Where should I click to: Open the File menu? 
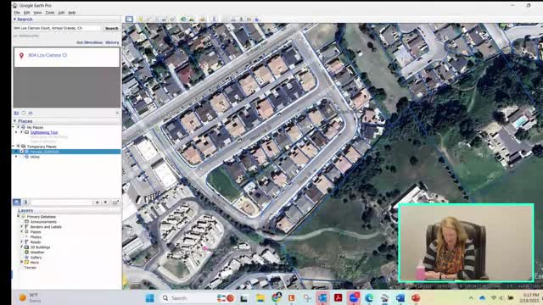17,13
